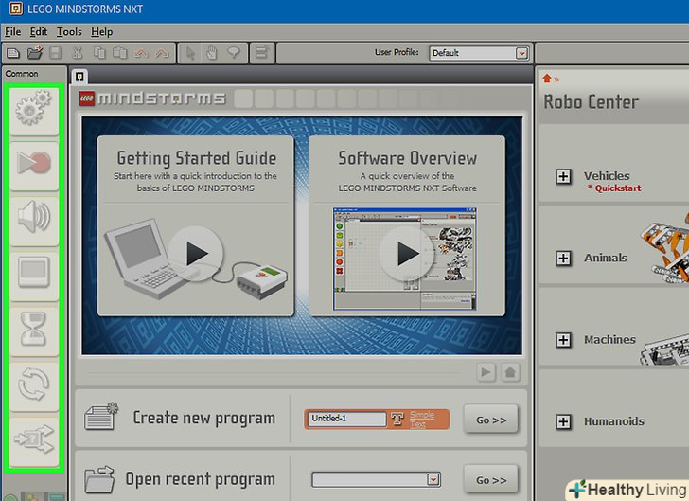
Task: Expand the Vehicles category
Action: click(563, 177)
